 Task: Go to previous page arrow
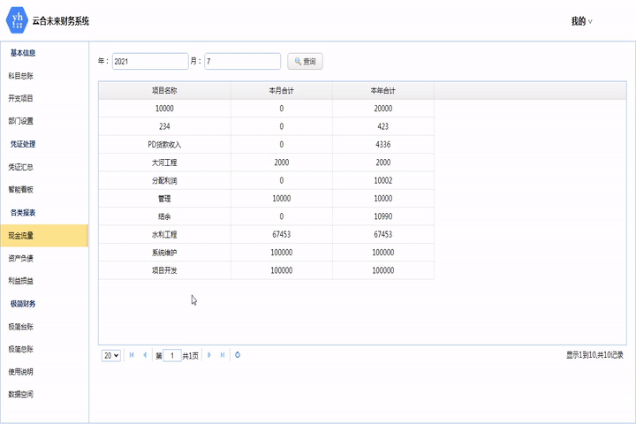(145, 355)
